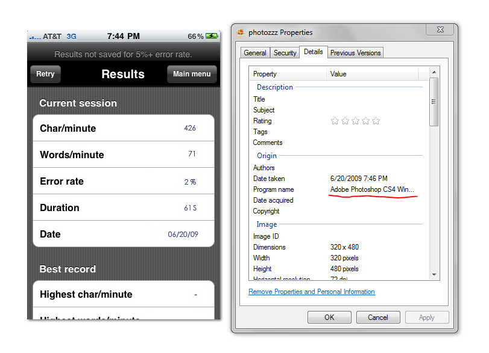This screenshot has height=353, width=489.
Task: Set rating to five stars
Action: click(376, 121)
